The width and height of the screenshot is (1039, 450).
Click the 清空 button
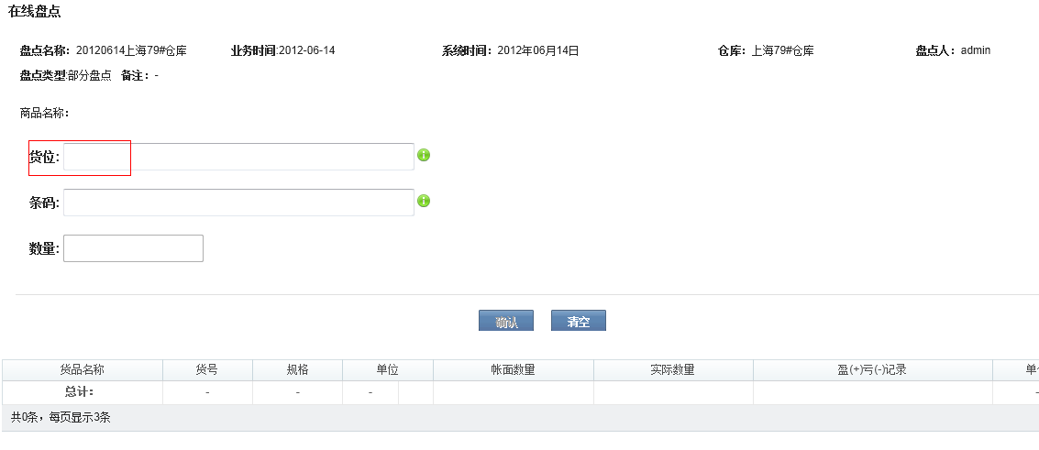click(x=578, y=322)
